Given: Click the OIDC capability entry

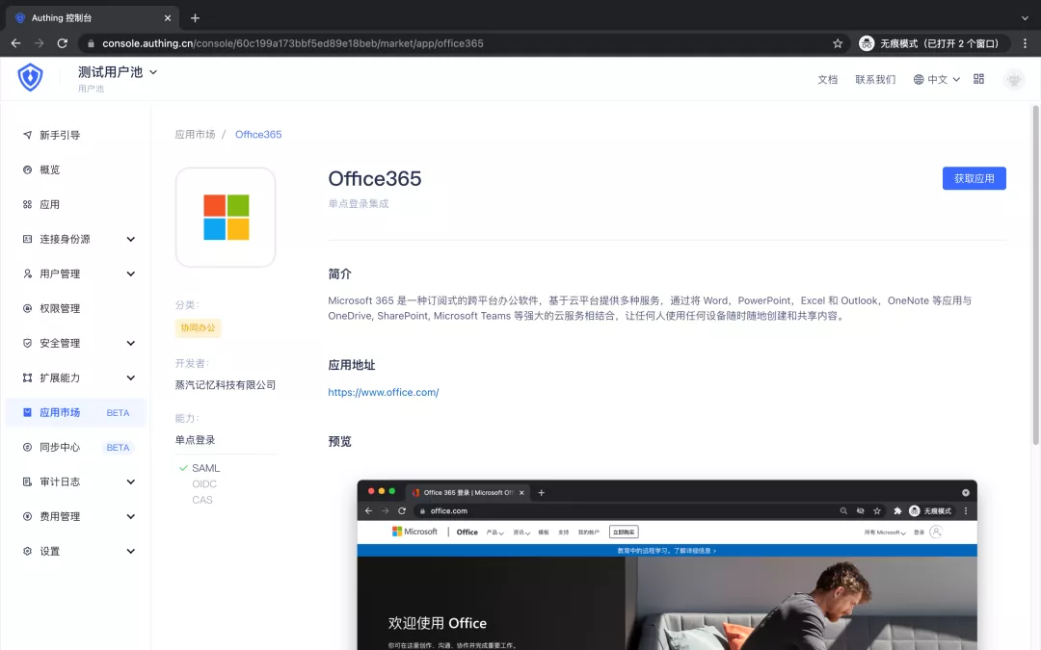Looking at the screenshot, I should (x=204, y=483).
